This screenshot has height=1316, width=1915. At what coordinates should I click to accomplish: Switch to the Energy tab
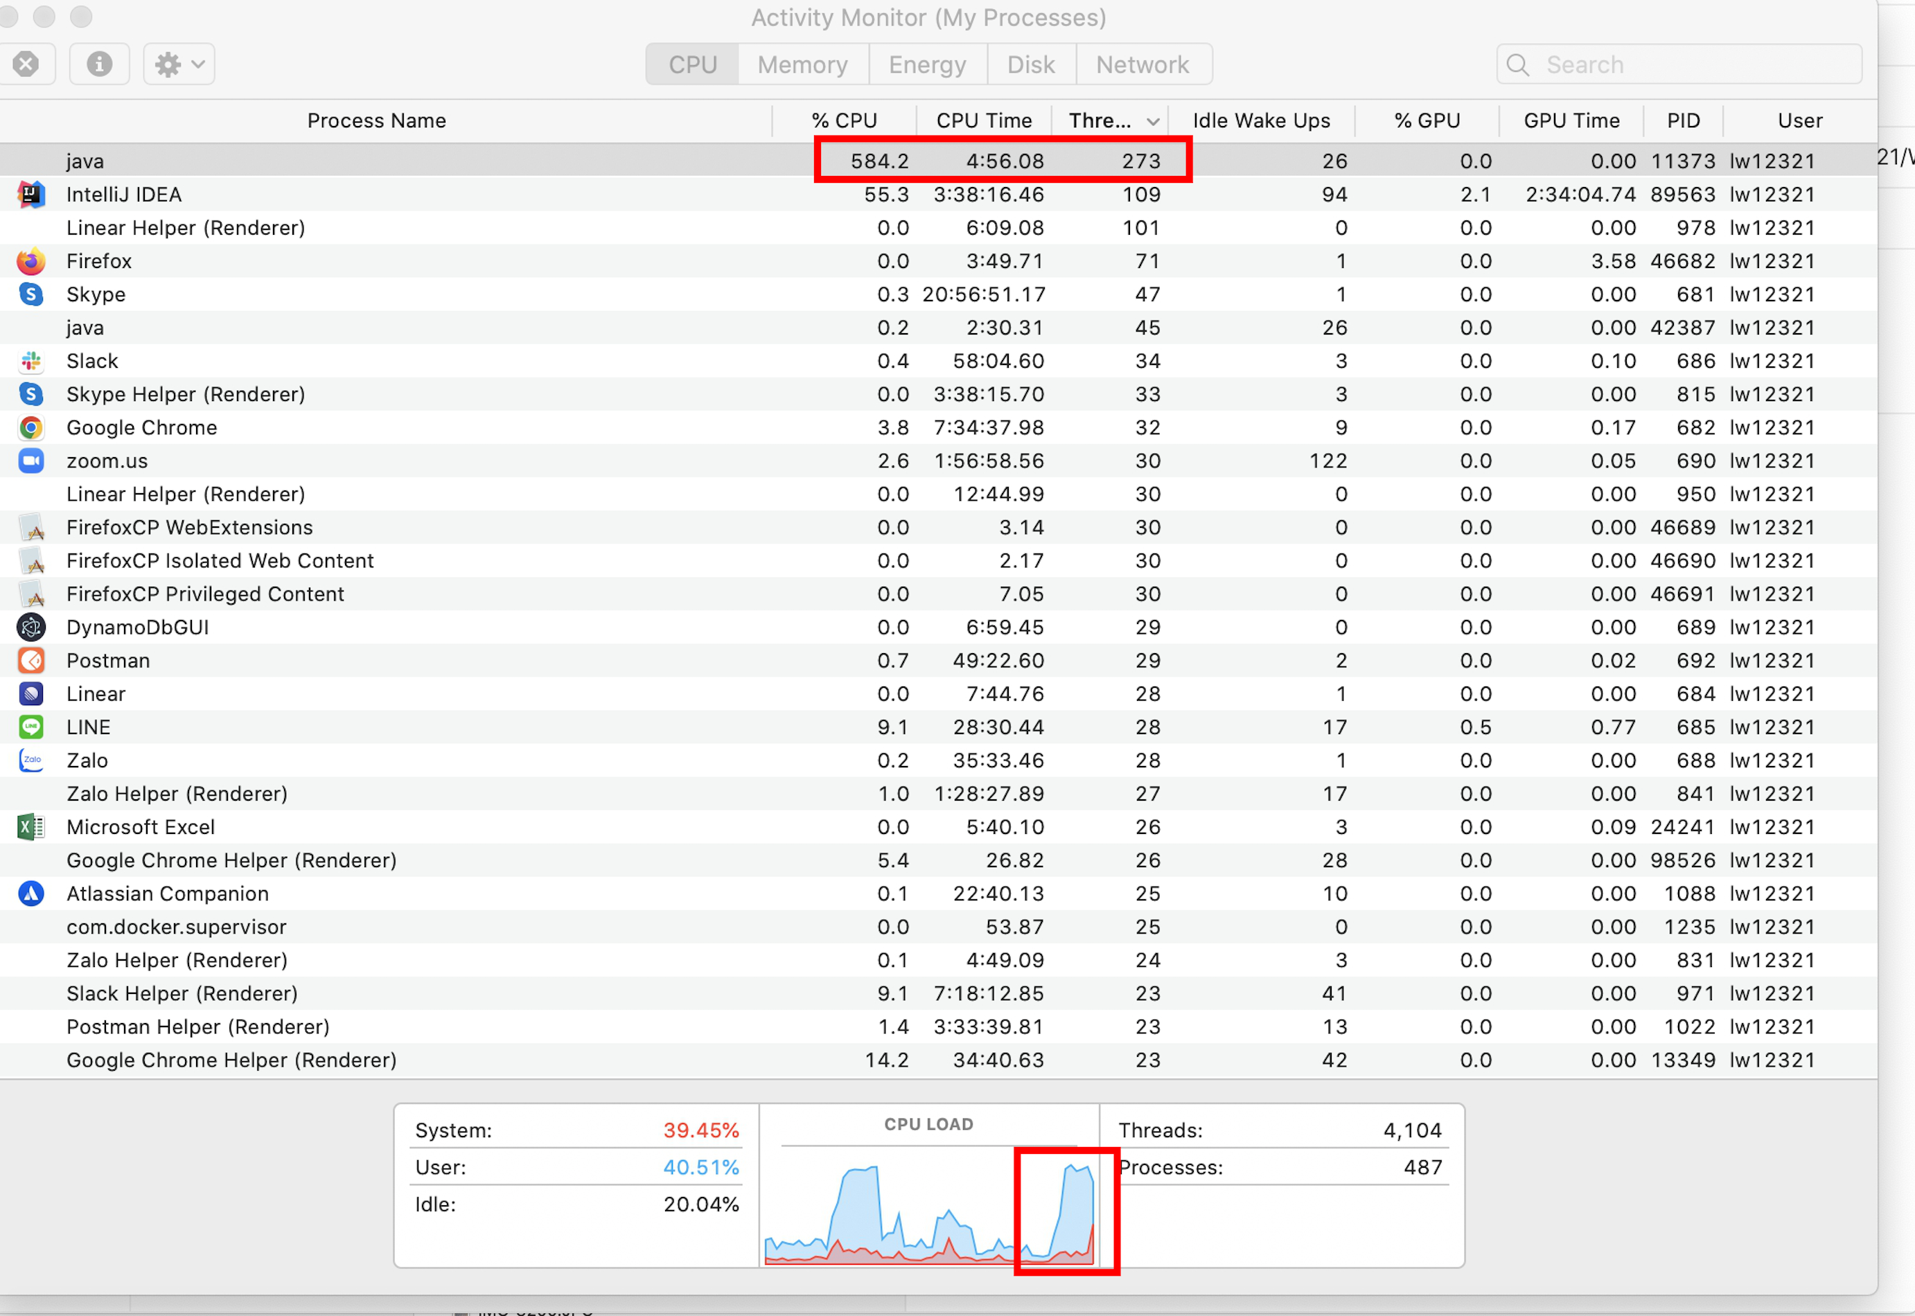click(927, 64)
